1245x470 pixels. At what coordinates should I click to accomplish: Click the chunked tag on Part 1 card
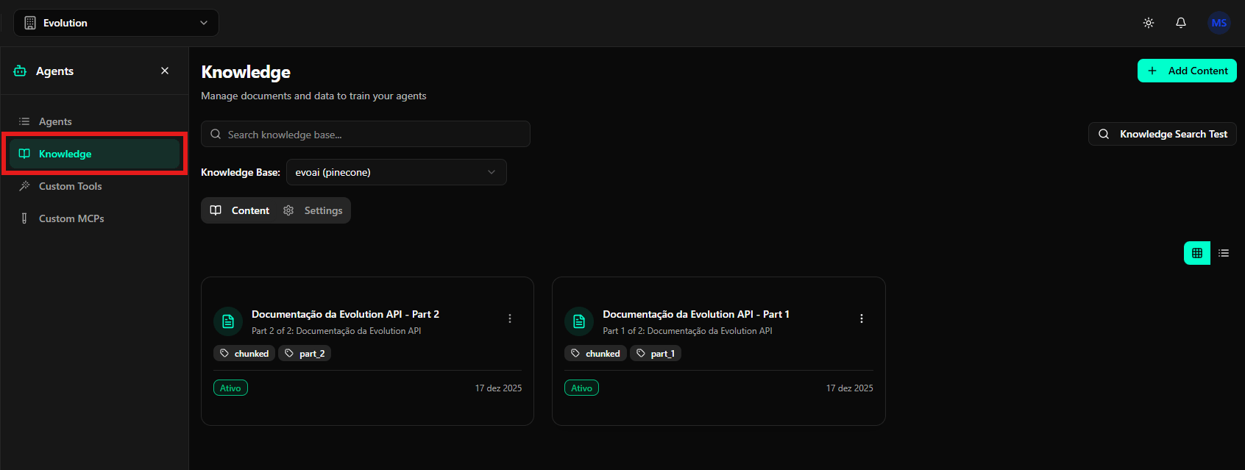click(x=595, y=354)
